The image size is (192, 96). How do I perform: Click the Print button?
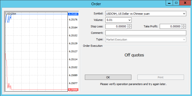[x=160, y=77]
